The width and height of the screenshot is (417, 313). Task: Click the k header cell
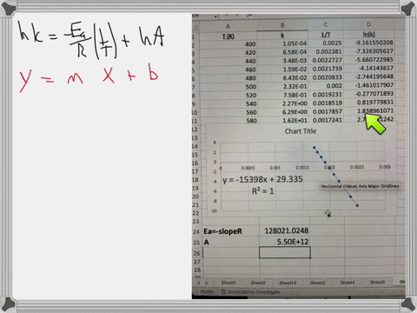tap(282, 36)
